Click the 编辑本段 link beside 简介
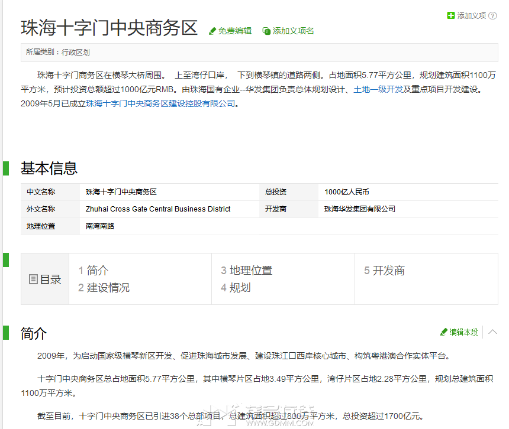Image resolution: width=509 pixels, height=429 pixels. click(463, 332)
